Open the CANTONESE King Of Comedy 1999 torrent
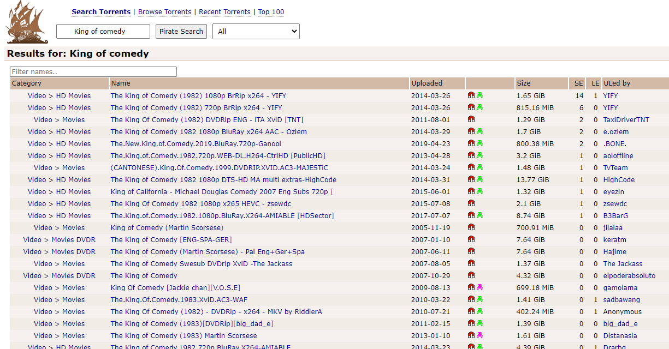The image size is (669, 349). 219,167
